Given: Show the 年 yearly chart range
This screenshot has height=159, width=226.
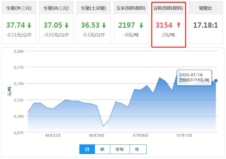Looking at the screenshot, I should (137, 149).
